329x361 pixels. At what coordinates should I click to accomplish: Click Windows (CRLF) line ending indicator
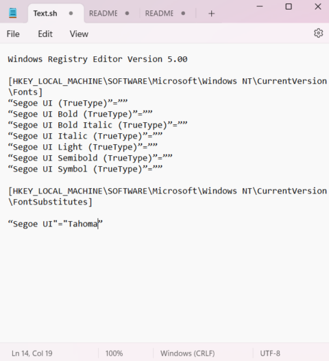[188, 353]
